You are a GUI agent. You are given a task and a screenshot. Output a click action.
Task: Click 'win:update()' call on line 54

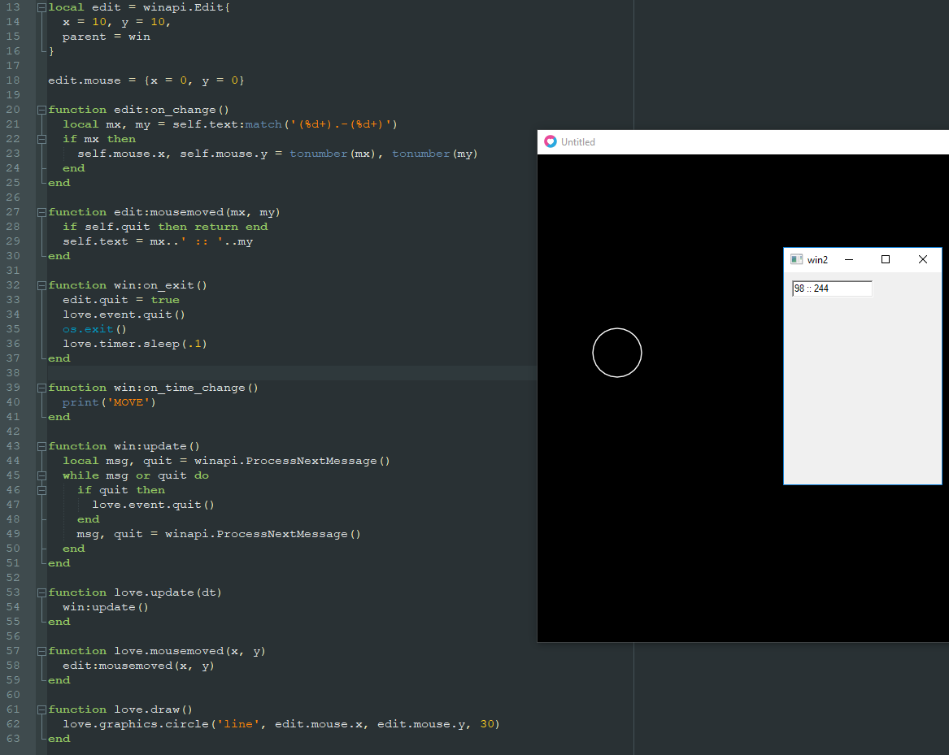pyautogui.click(x=106, y=607)
